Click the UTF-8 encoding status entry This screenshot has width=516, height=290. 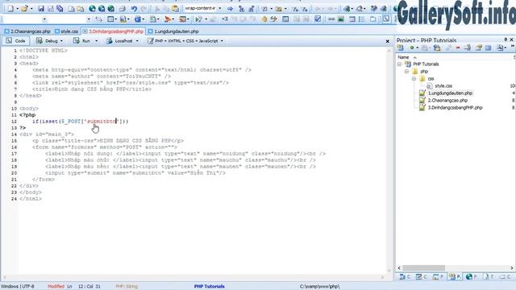pyautogui.click(x=28, y=287)
